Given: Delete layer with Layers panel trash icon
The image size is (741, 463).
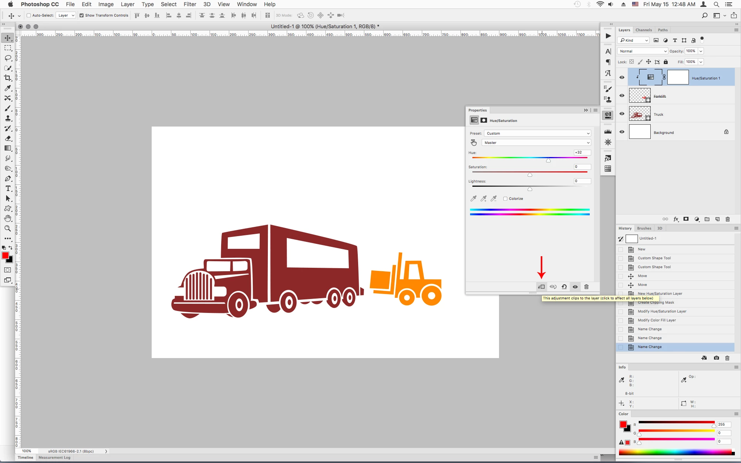Looking at the screenshot, I should pos(727,219).
